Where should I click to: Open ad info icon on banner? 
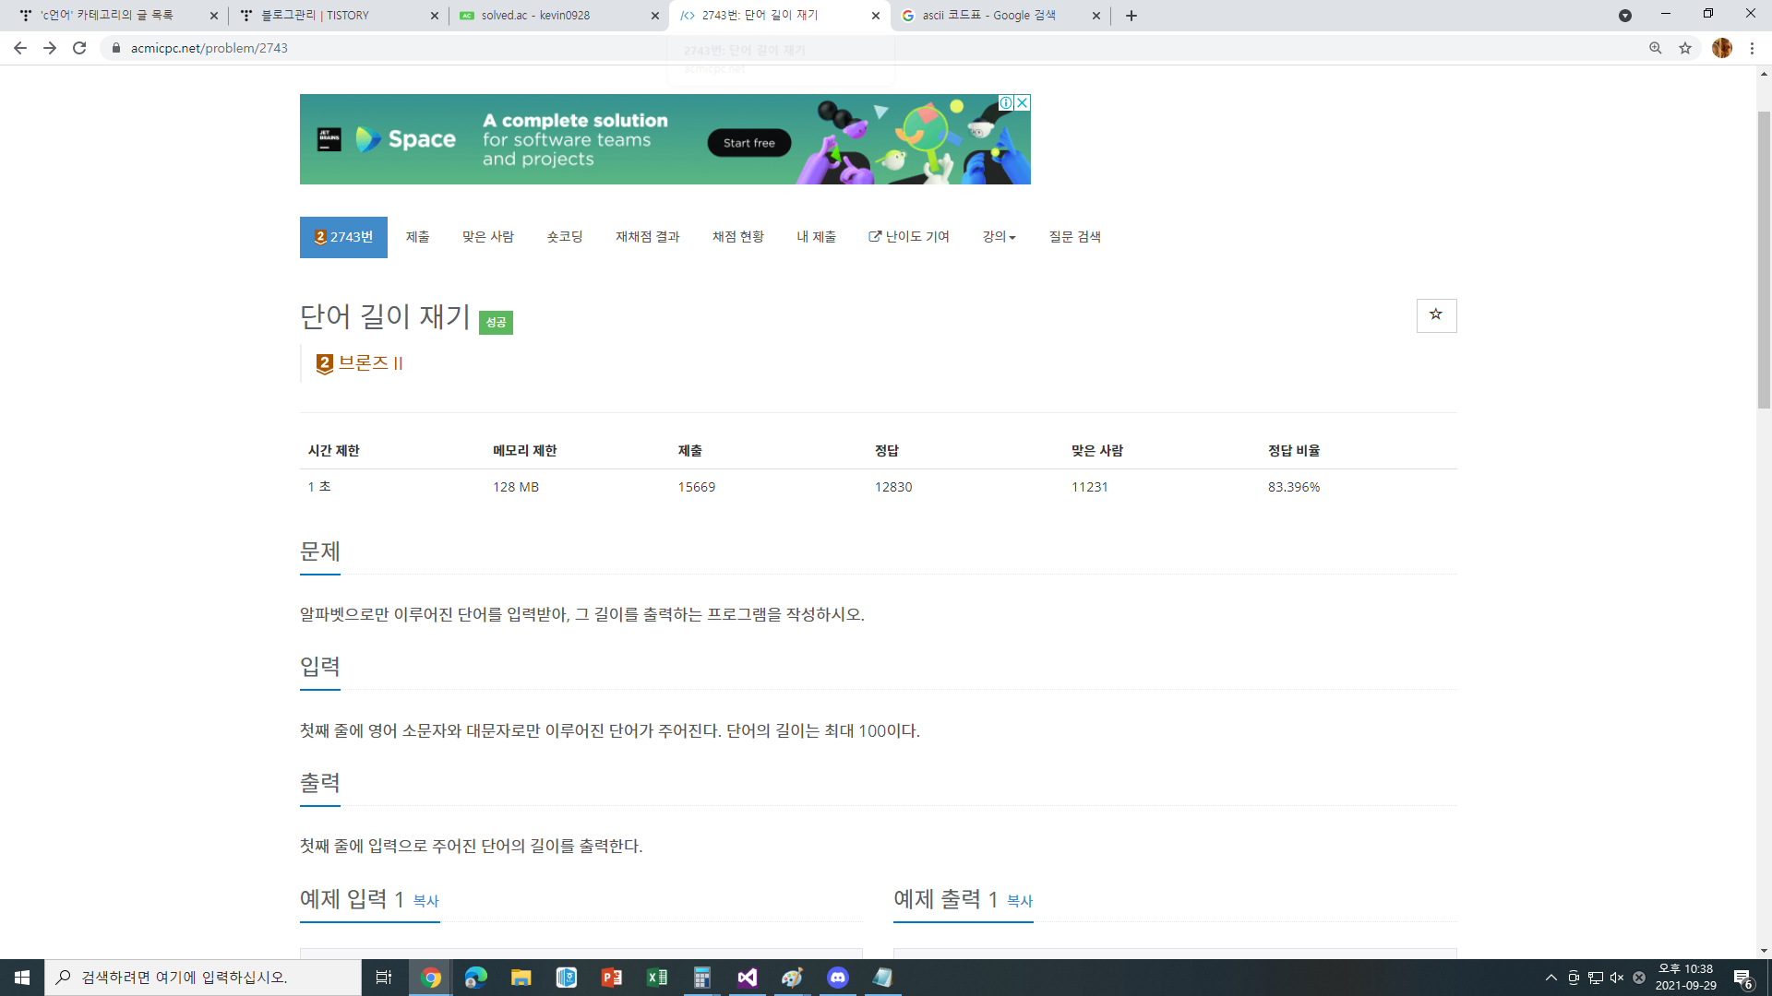[1007, 102]
